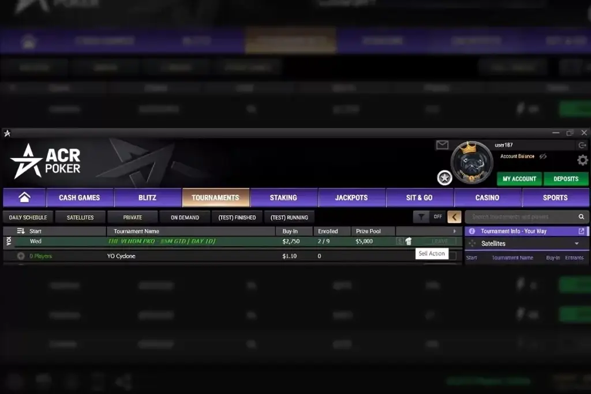Click the green Deposits button
Screen dimensions: 591x394
pos(566,179)
